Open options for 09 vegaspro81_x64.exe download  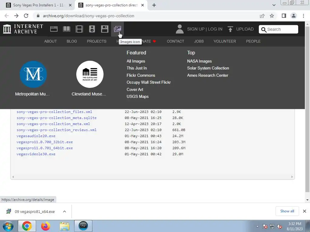[64, 211]
